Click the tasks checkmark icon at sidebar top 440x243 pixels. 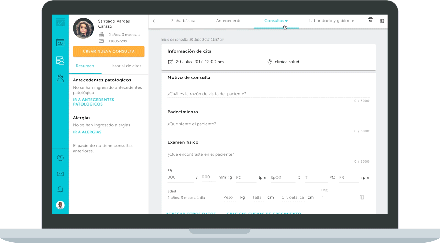pyautogui.click(x=60, y=22)
